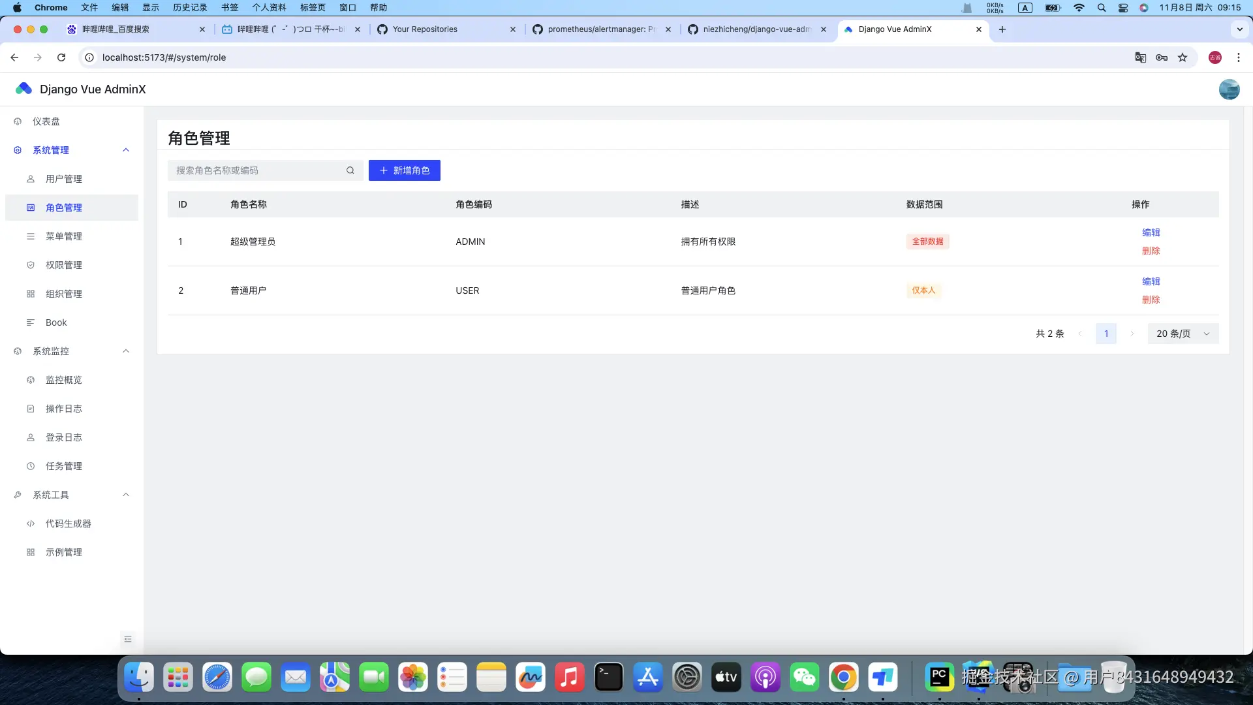Open the 历史记录 menu in menu bar
The image size is (1253, 705).
coord(190,7)
